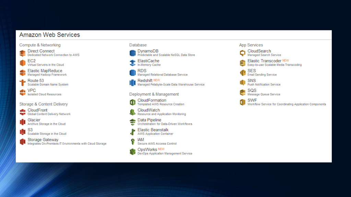
Task: Click the VPC icon
Action: 23,92
